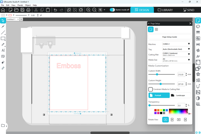The image size is (201, 134).
Task: Check Constrain Media to Cutting Mat
Action: point(150,89)
